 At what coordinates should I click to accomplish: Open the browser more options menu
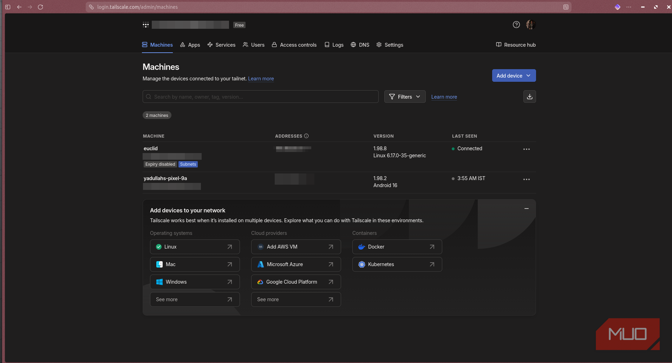click(629, 7)
